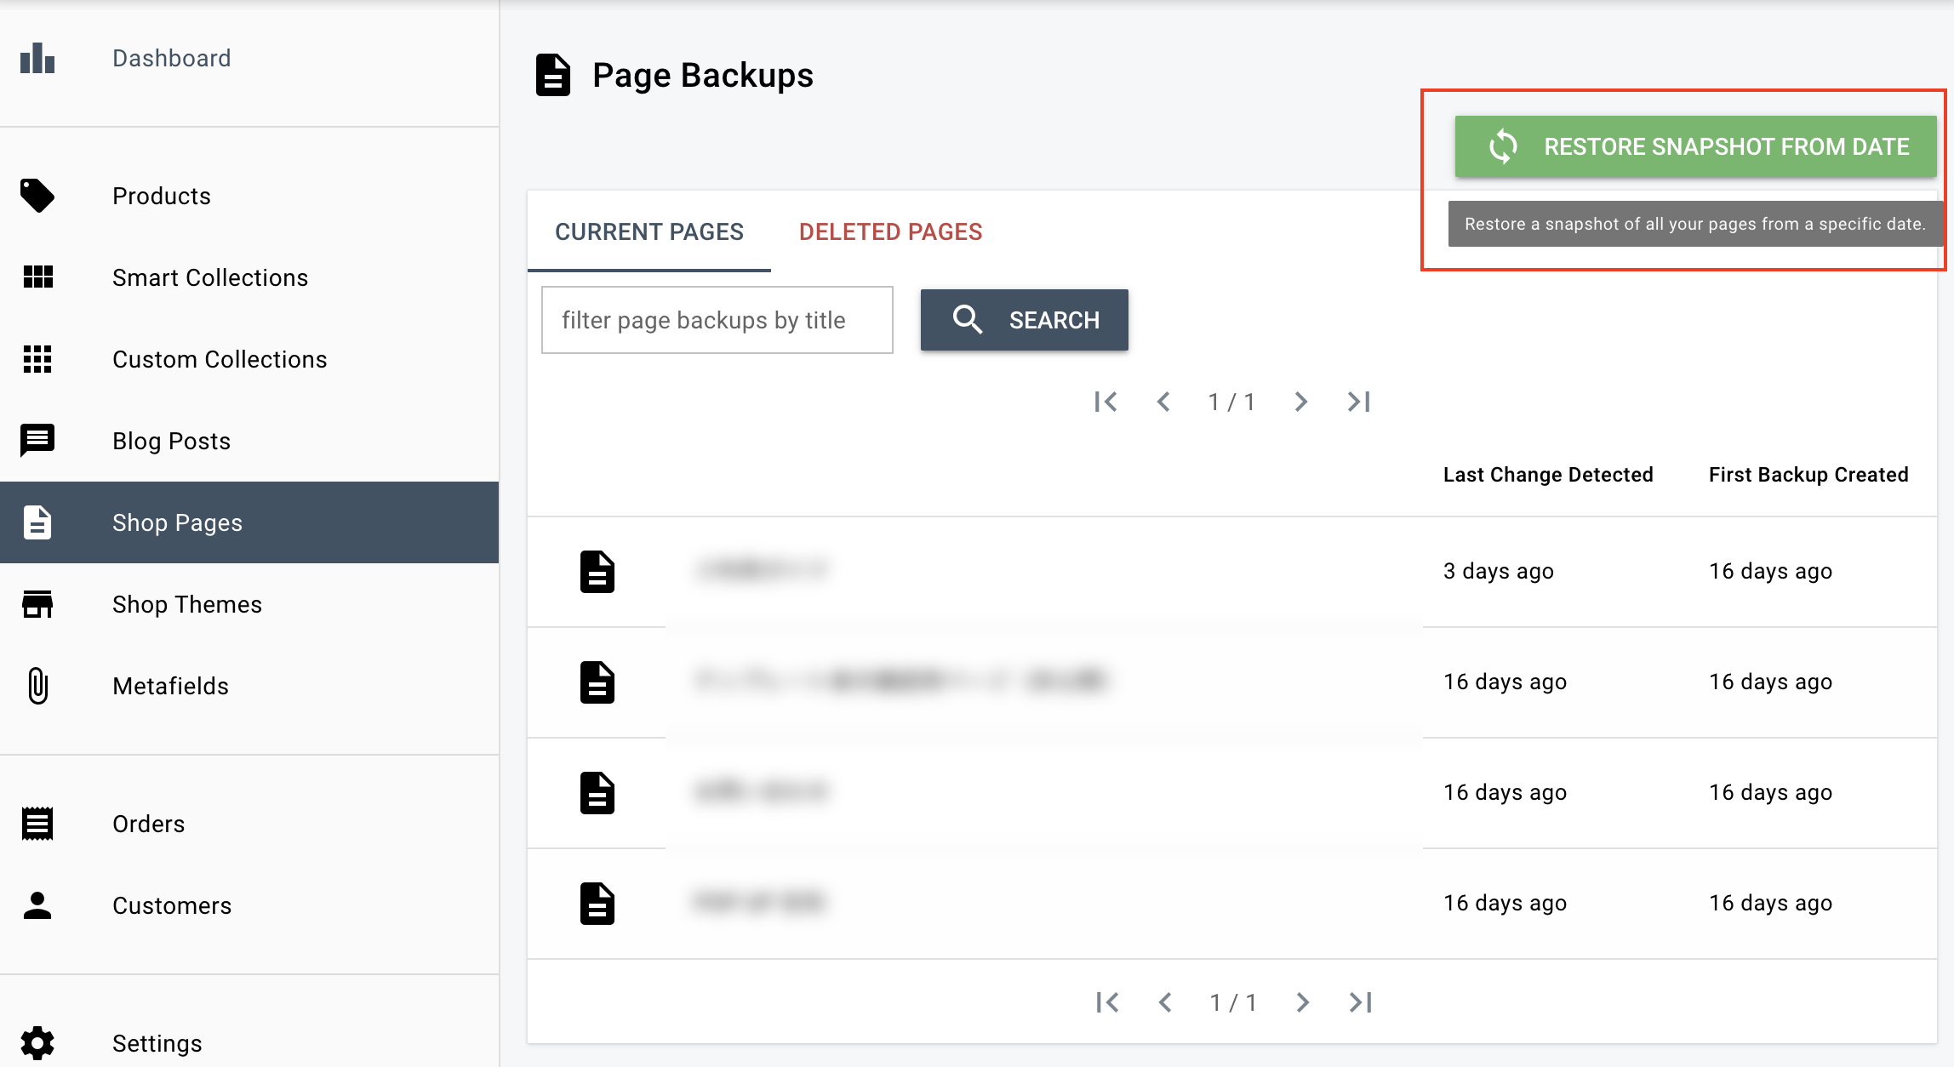Click the Metafields paperclip icon

pyautogui.click(x=37, y=686)
